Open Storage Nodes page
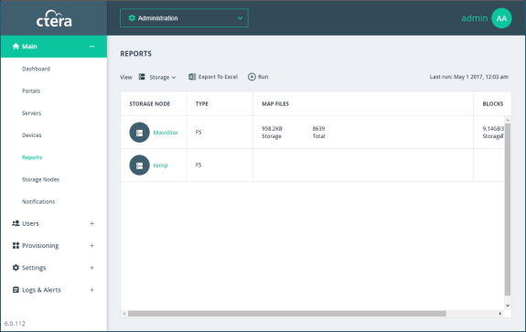Viewport: 526px width, 332px height. tap(40, 179)
